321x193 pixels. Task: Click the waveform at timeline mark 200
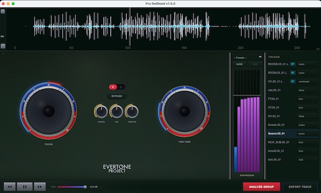tap(241, 27)
